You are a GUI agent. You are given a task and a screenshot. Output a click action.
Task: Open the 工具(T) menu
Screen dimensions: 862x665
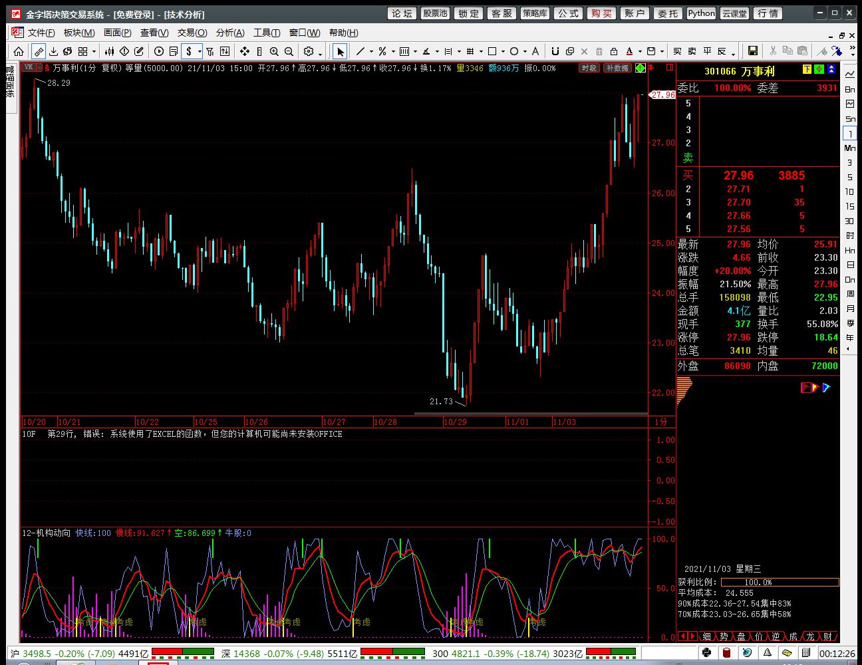tap(267, 33)
